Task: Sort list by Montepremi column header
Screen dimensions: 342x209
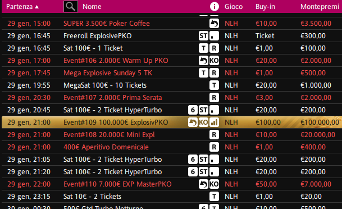Action: pos(320,7)
